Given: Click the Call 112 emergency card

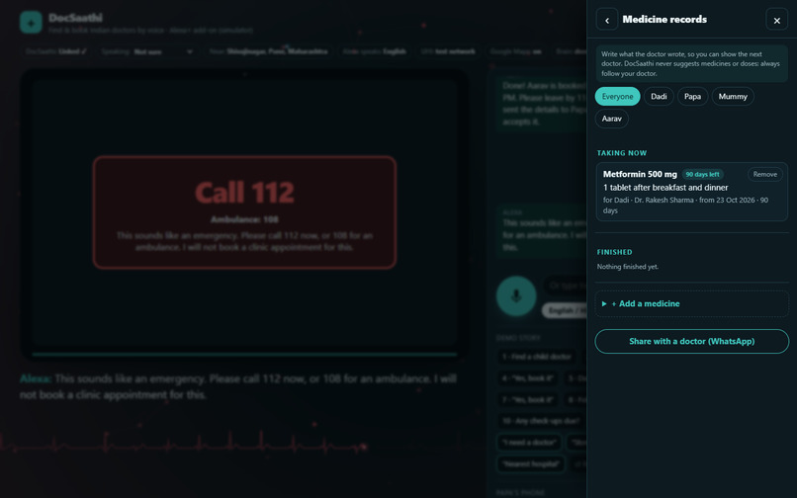Looking at the screenshot, I should 244,212.
